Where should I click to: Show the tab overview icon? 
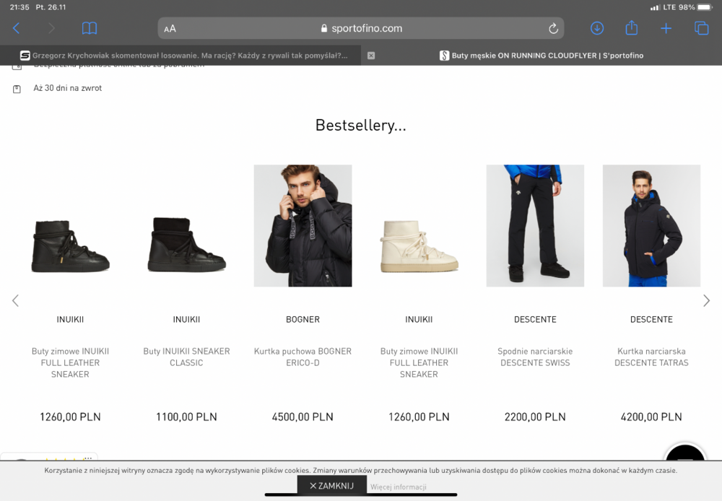tap(701, 29)
